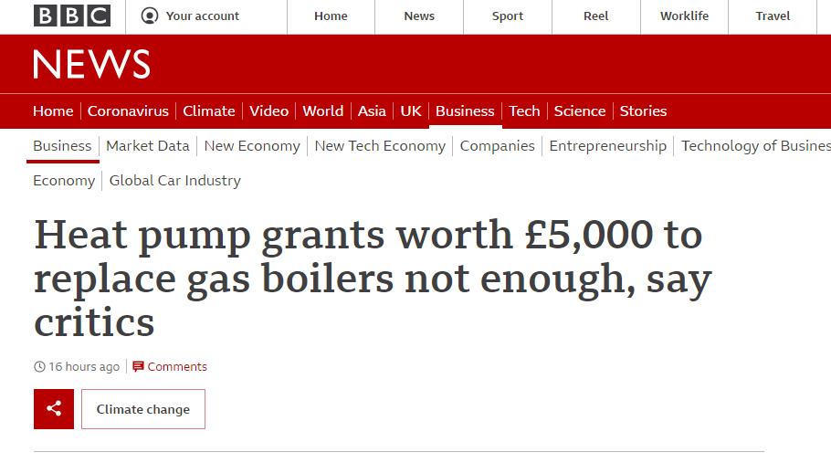Click the heat pump grants headline
This screenshot has height=463, width=831.
pos(373,279)
